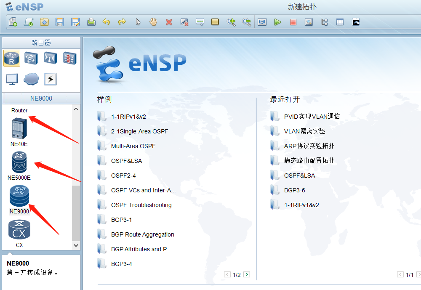Click the device list scrollbar thumb

[x=76, y=213]
